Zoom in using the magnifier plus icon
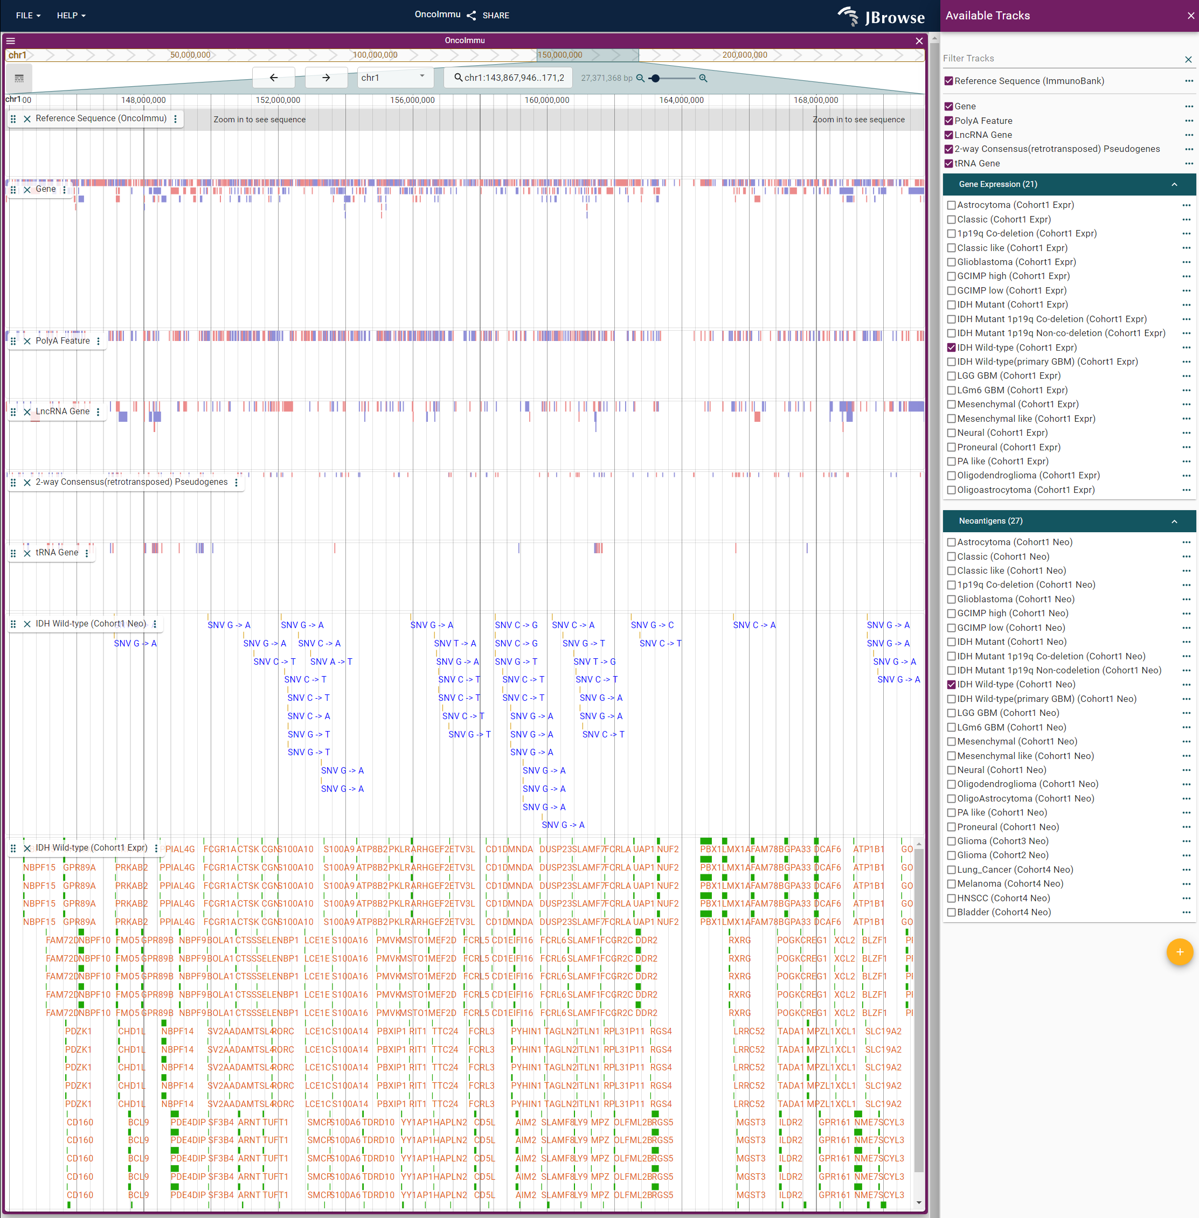 [x=703, y=78]
